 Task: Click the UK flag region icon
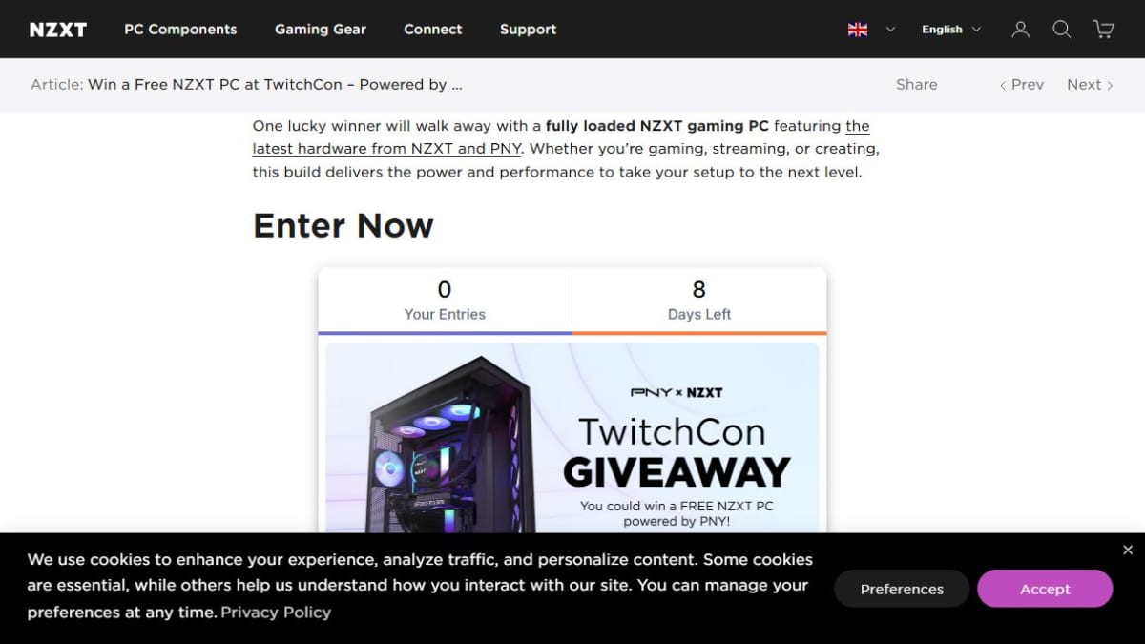(858, 30)
